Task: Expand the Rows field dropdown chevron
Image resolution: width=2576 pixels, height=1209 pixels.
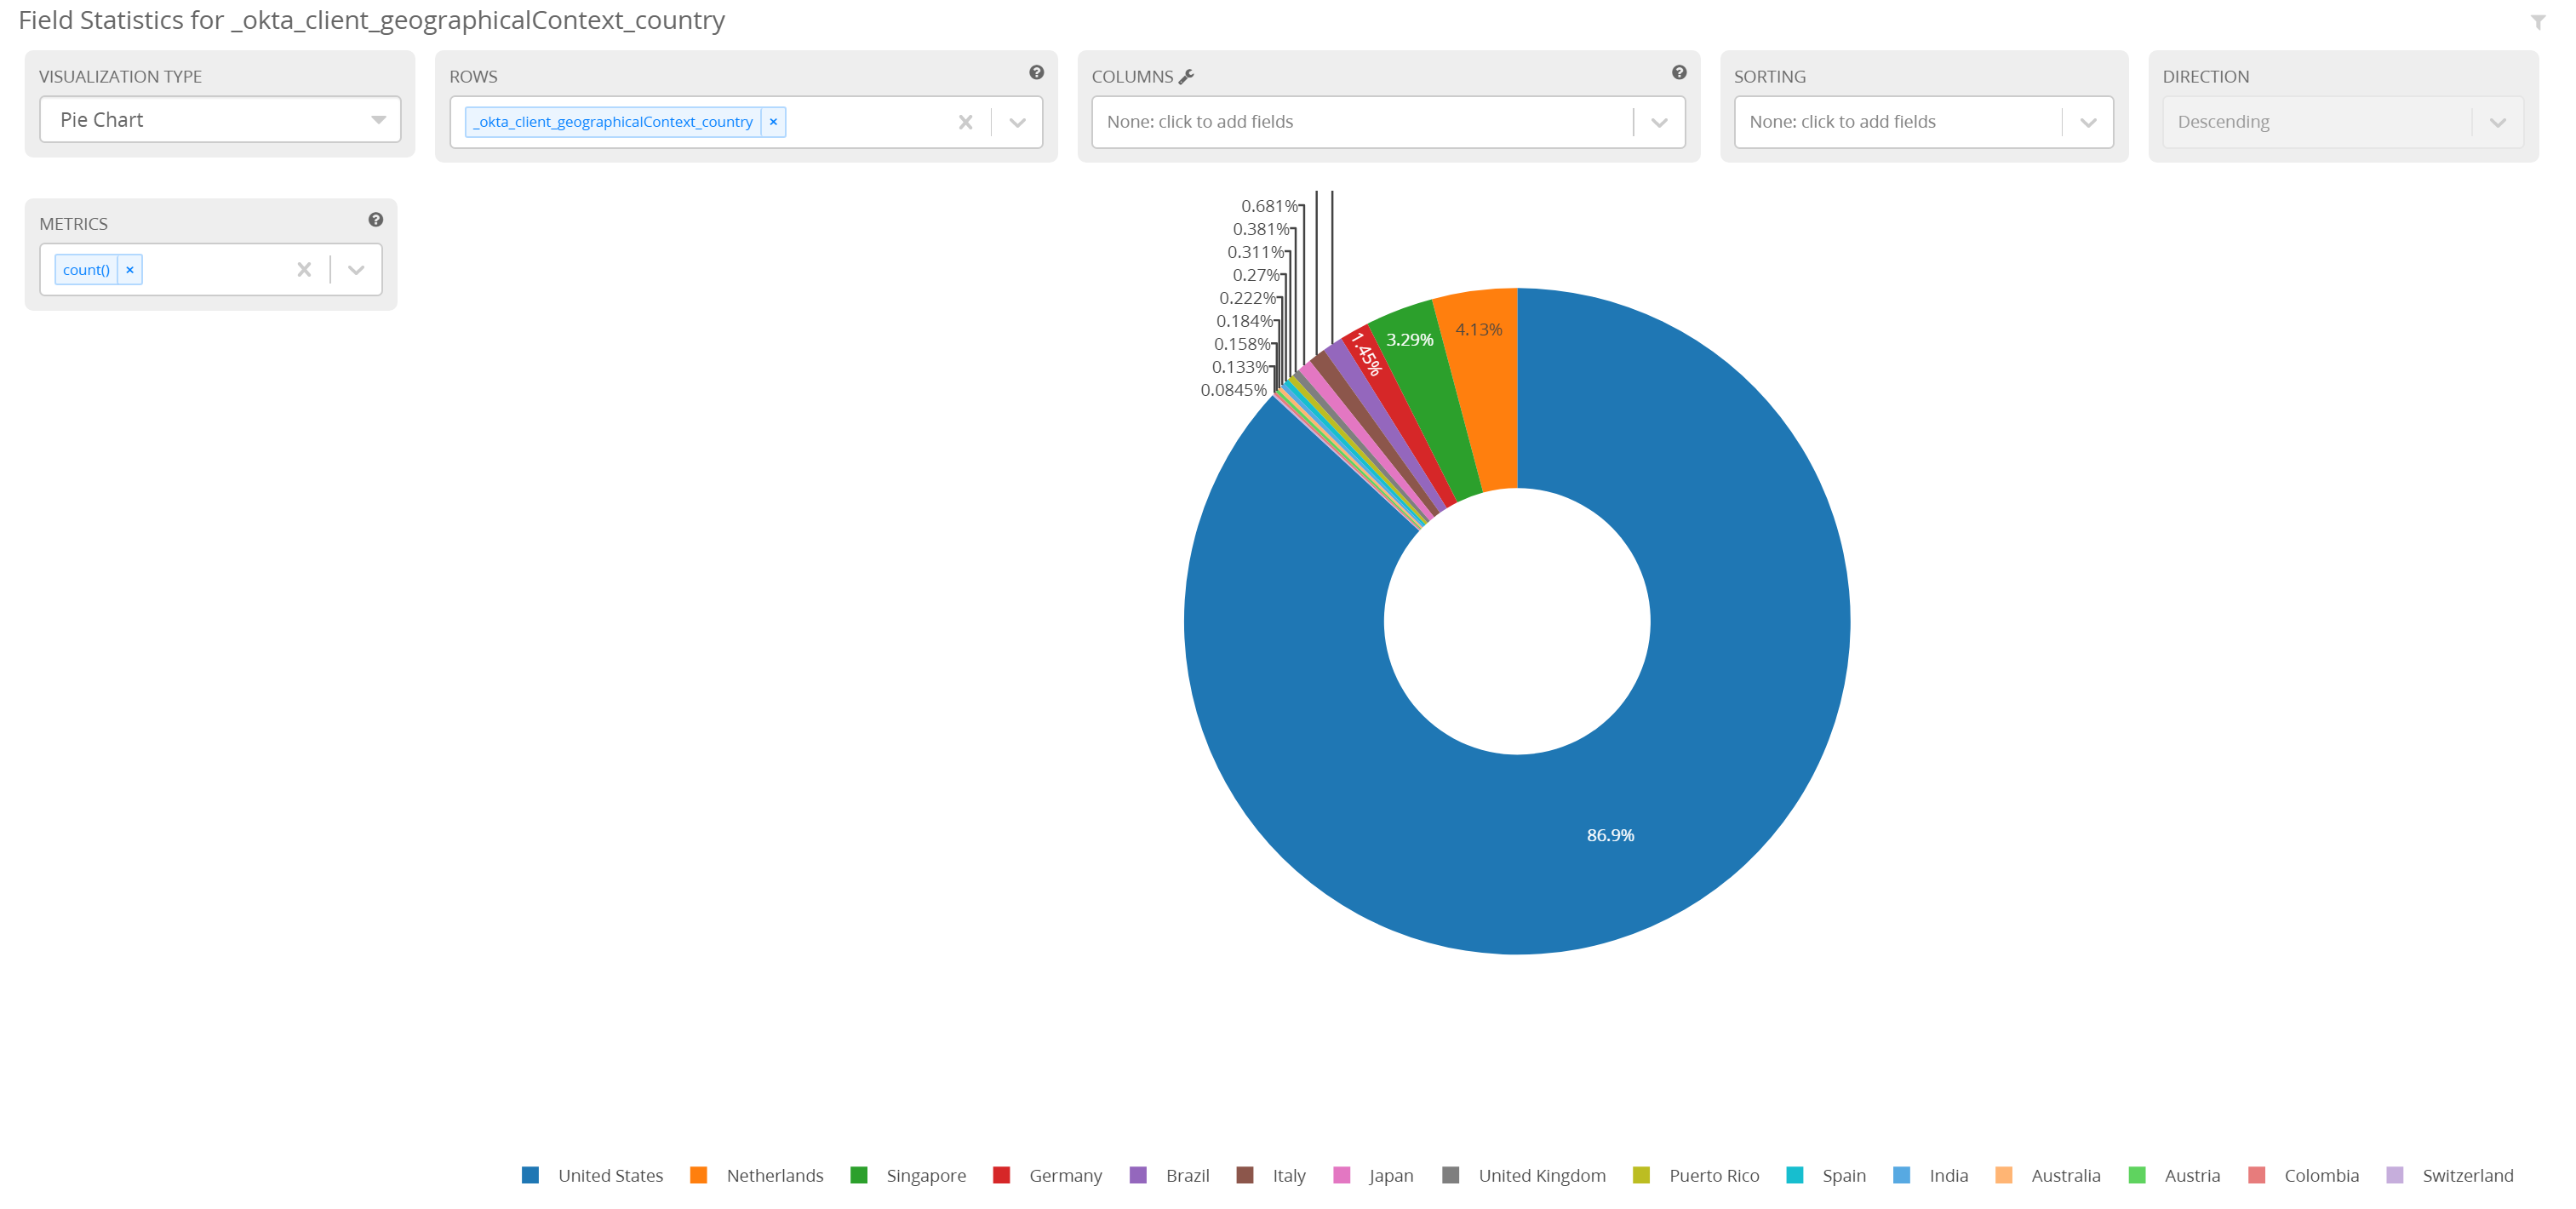Action: click(1017, 122)
